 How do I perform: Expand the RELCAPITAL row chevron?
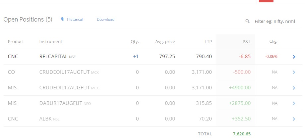pos(294,57)
